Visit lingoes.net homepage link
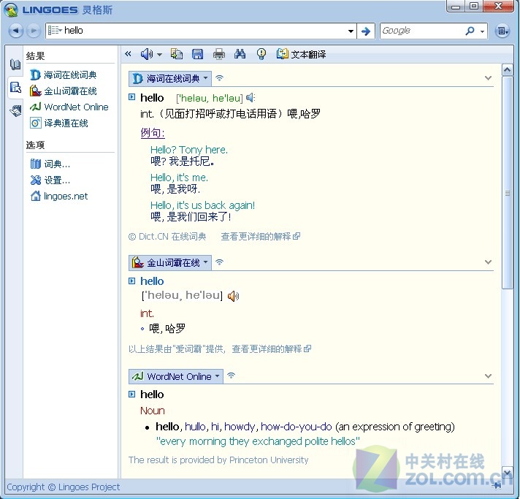This screenshot has height=499, width=520. pos(59,196)
